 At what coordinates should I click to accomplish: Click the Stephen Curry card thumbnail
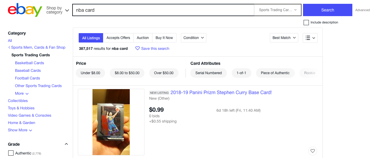point(111,122)
